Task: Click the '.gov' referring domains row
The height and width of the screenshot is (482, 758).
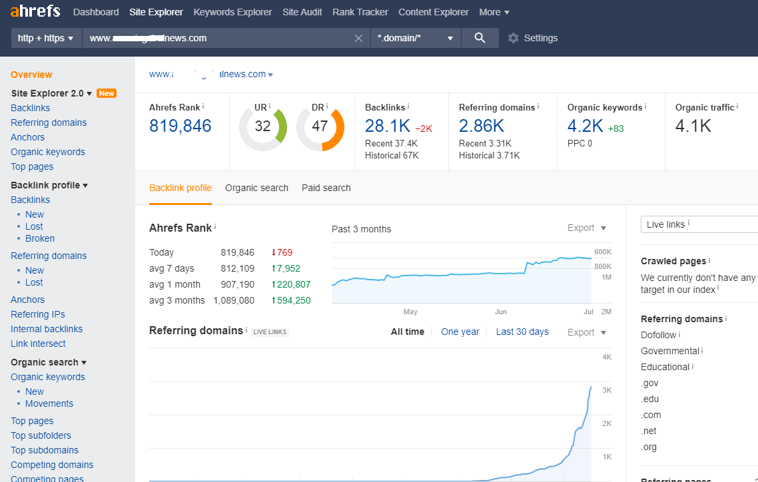Action: pos(649,383)
